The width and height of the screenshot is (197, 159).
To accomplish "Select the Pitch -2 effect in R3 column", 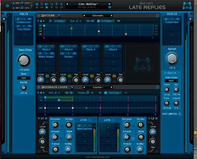I will coord(91,50).
